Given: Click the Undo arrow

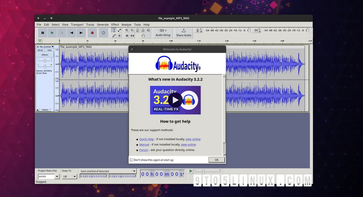Looking at the screenshot, I should click(x=143, y=36).
